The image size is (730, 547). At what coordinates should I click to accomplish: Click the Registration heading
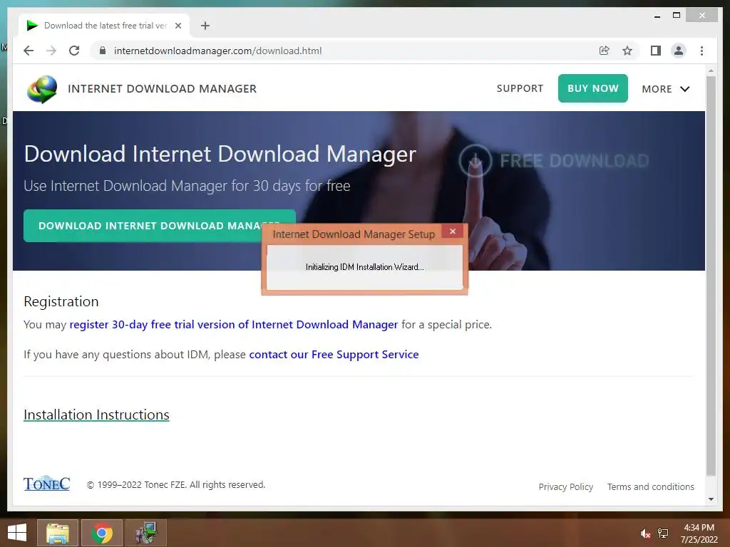point(61,301)
